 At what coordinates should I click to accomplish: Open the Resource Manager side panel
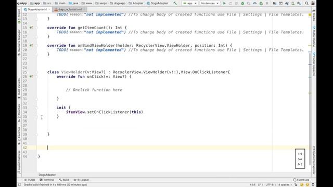pyautogui.click(x=19, y=43)
